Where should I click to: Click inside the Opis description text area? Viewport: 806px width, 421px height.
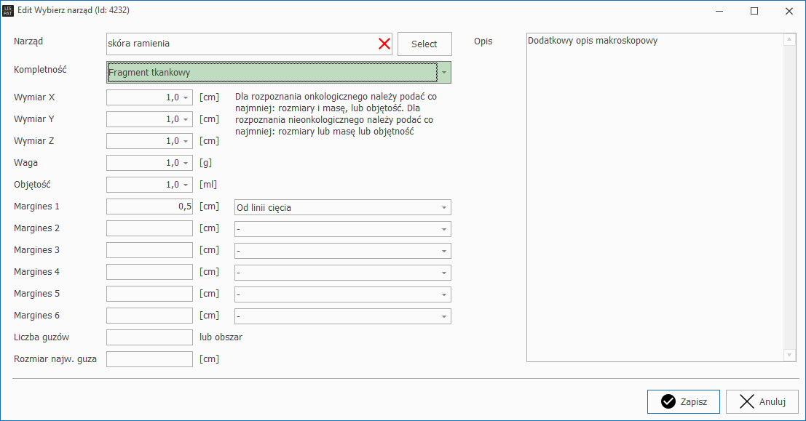654,196
